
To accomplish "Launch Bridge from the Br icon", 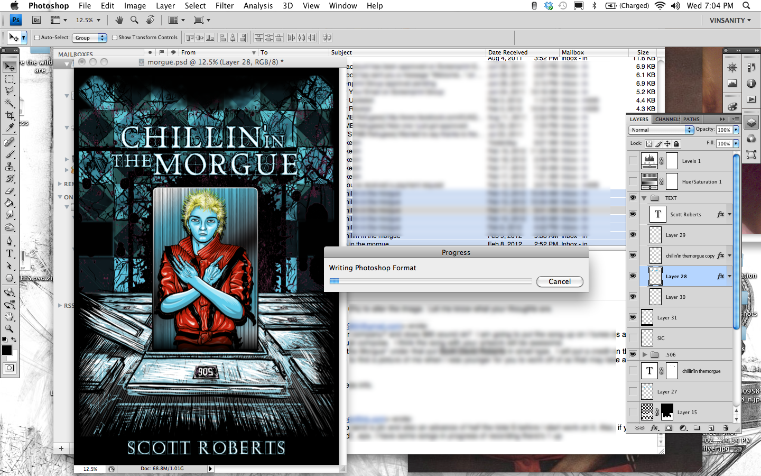I will point(36,20).
